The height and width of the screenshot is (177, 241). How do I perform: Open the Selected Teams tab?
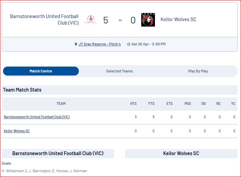pos(119,71)
